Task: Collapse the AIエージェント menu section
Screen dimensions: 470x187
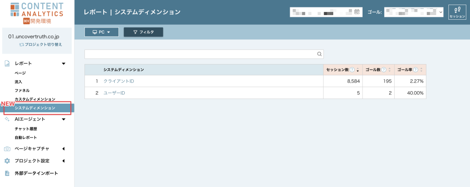Action: point(63,119)
